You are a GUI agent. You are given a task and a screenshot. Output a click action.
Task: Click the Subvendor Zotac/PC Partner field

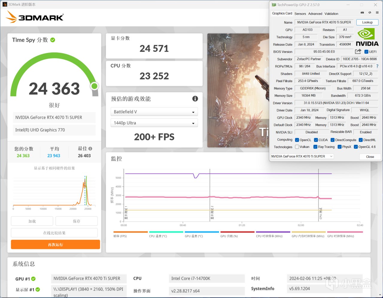point(309,59)
